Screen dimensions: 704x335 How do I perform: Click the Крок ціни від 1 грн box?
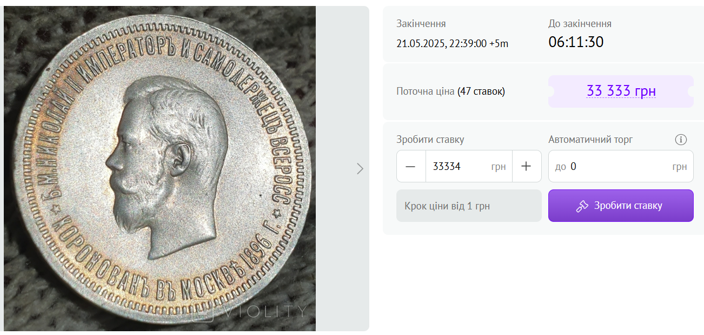coord(468,206)
